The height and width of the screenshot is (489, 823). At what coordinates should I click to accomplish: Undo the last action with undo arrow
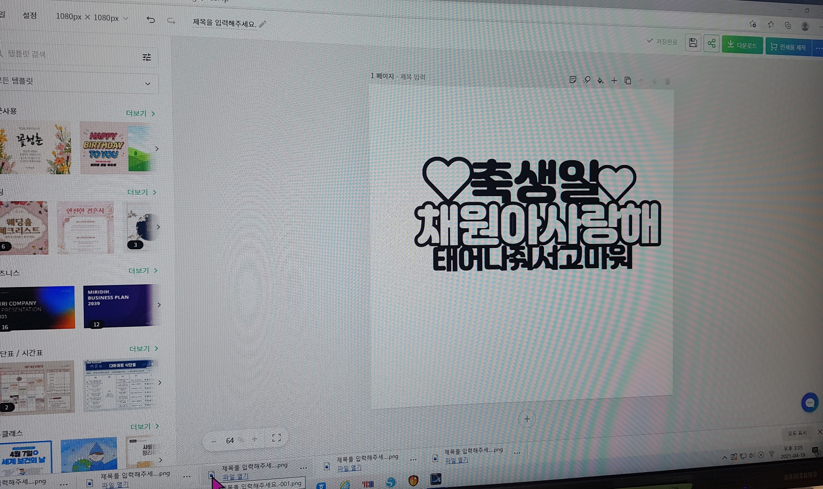pos(151,20)
